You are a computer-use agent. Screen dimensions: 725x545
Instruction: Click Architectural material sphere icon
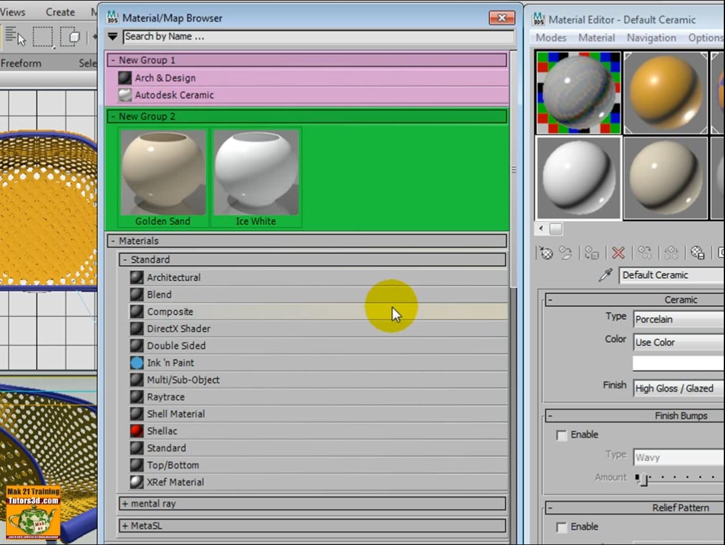pos(136,277)
